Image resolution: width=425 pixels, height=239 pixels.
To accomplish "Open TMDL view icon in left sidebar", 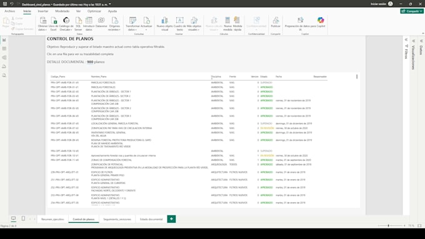I will (x=4, y=76).
